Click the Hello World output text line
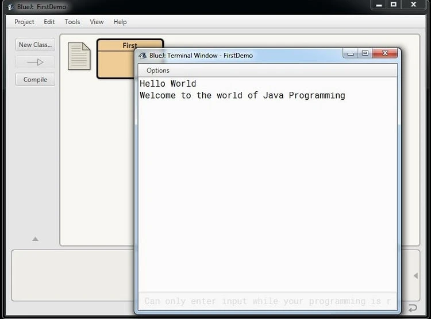This screenshot has width=431, height=319. point(168,84)
